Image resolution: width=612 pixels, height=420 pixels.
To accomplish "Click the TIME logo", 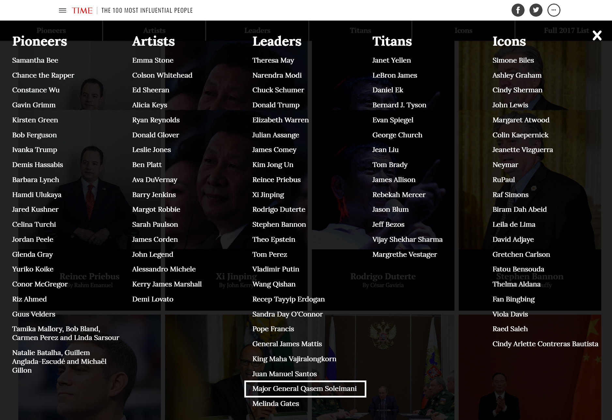I will point(82,10).
